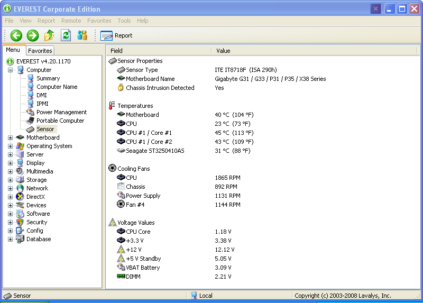Open the Tools menu
423x303 pixels.
click(124, 21)
